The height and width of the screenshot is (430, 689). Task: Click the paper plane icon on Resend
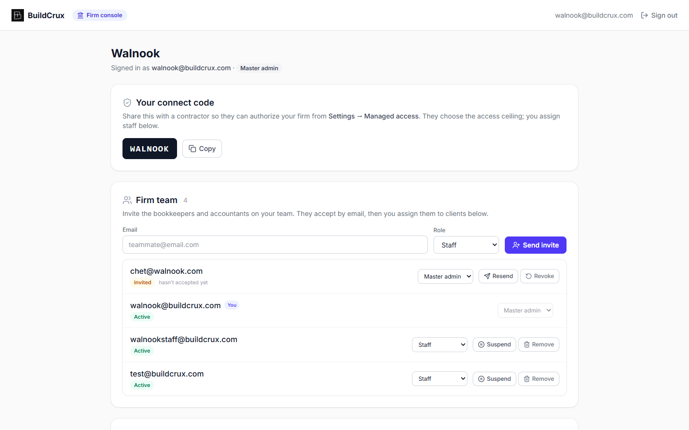click(487, 276)
